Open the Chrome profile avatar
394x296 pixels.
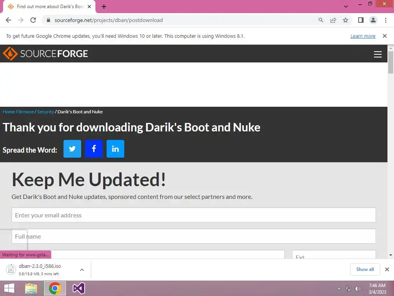(373, 20)
